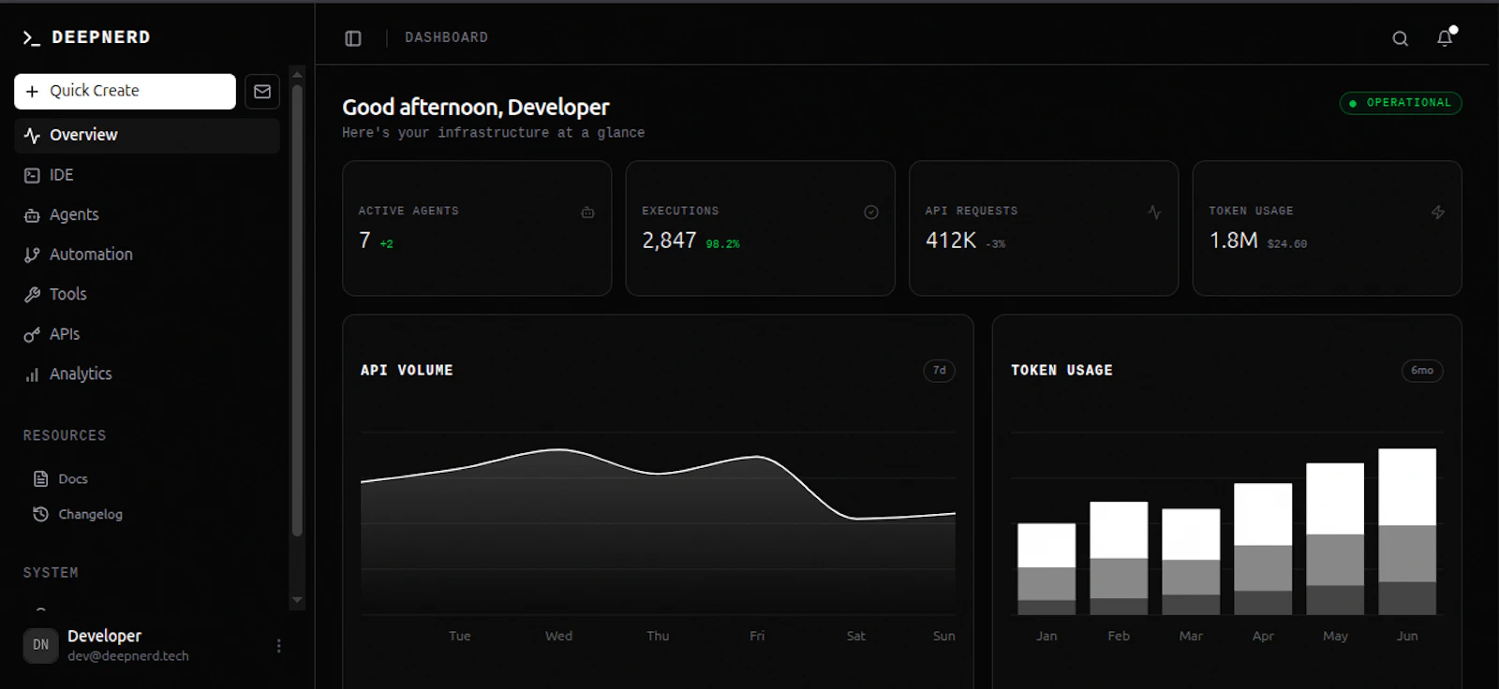This screenshot has width=1499, height=689.
Task: Open the Docs link
Action: tap(151, 478)
